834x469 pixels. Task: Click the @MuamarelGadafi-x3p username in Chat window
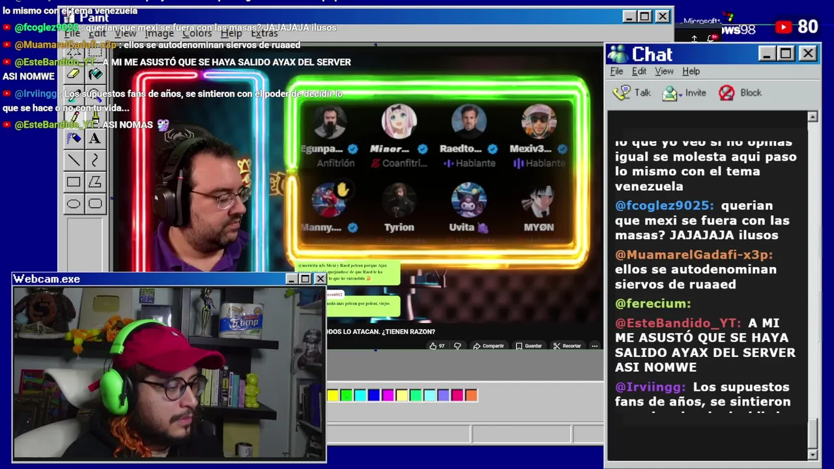click(x=694, y=255)
